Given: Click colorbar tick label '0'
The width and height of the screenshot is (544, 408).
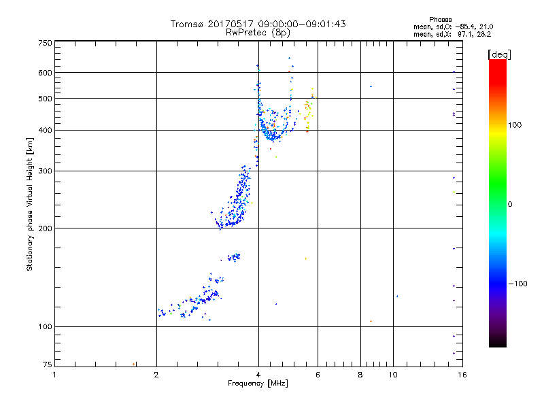Looking at the screenshot, I should point(510,205).
